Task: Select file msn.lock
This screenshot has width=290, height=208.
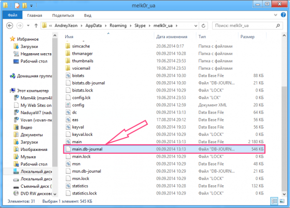Action: pos(81,178)
